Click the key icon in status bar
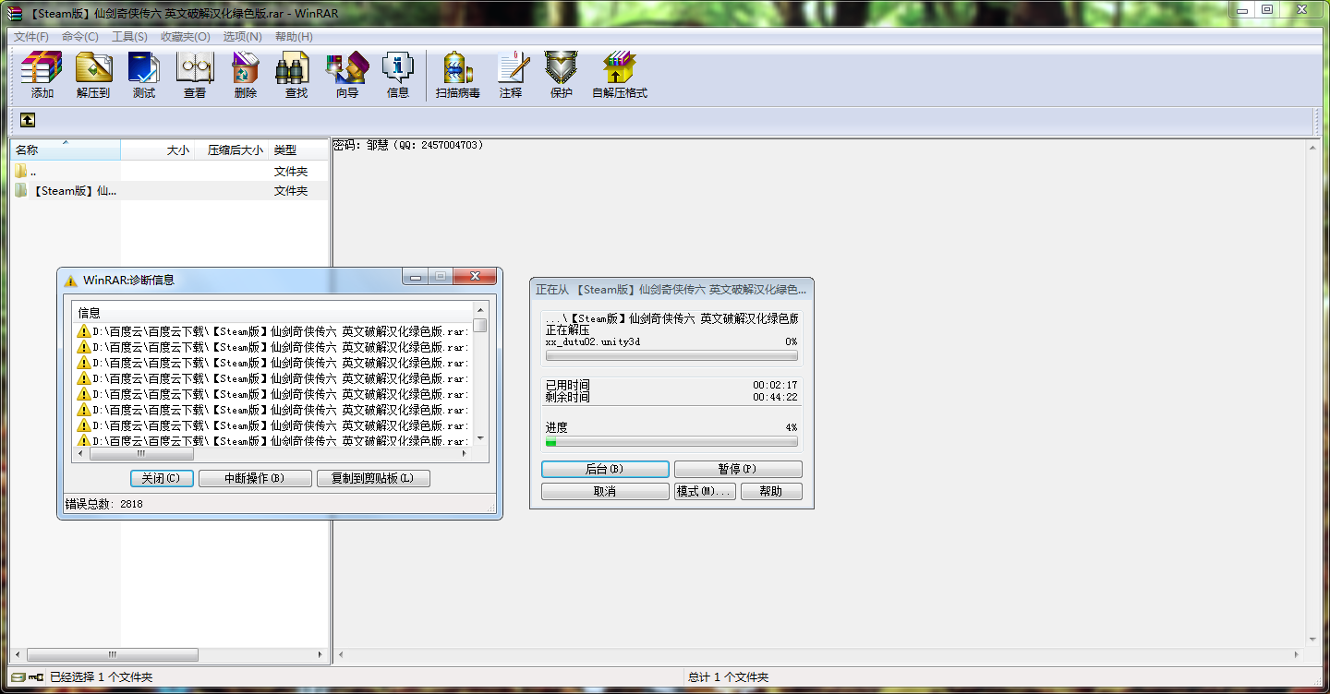The width and height of the screenshot is (1330, 694). tap(37, 677)
